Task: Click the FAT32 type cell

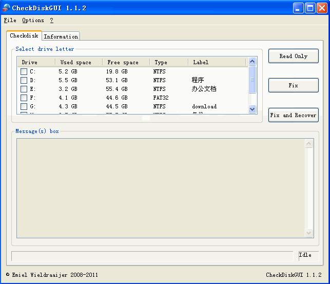Action: tap(161, 98)
